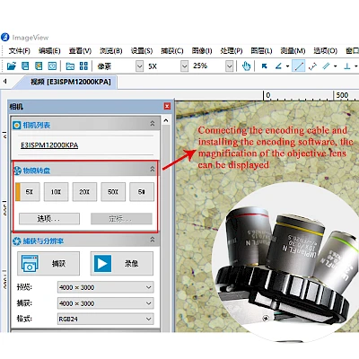
Task: Select the line measurement tool
Action: (299, 66)
